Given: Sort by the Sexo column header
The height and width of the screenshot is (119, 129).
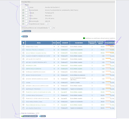Looking at the screenshot, I should [x=54, y=43].
